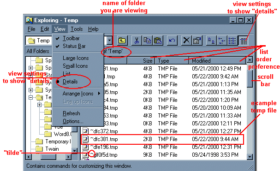Select the Temporary I folder
Viewport: 280px width, 171px height.
click(x=58, y=142)
